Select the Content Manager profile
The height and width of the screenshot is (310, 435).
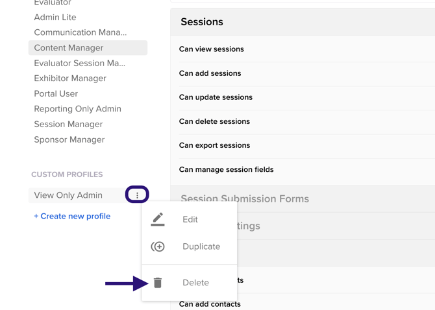(x=69, y=48)
